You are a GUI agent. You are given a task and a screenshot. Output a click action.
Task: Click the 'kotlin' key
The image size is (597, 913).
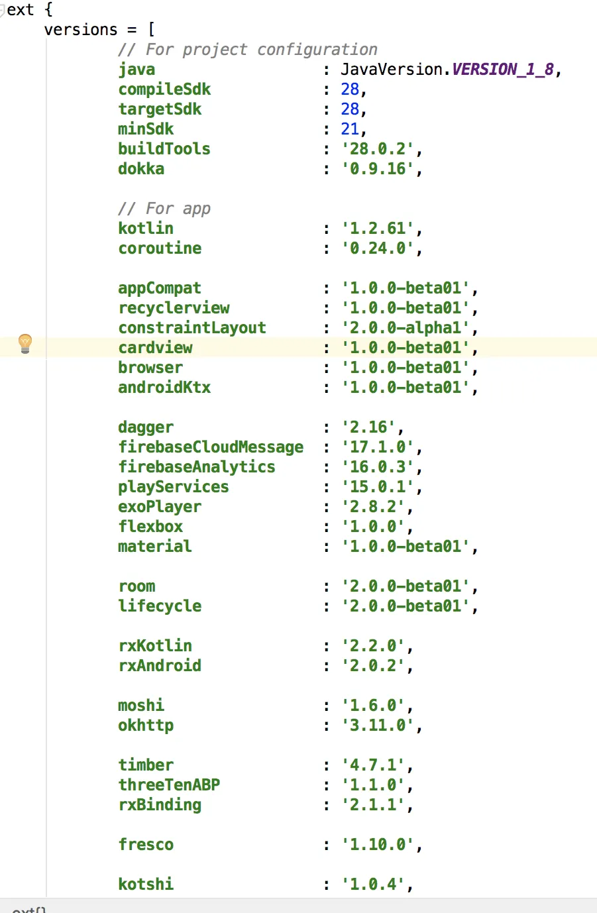[x=146, y=229]
